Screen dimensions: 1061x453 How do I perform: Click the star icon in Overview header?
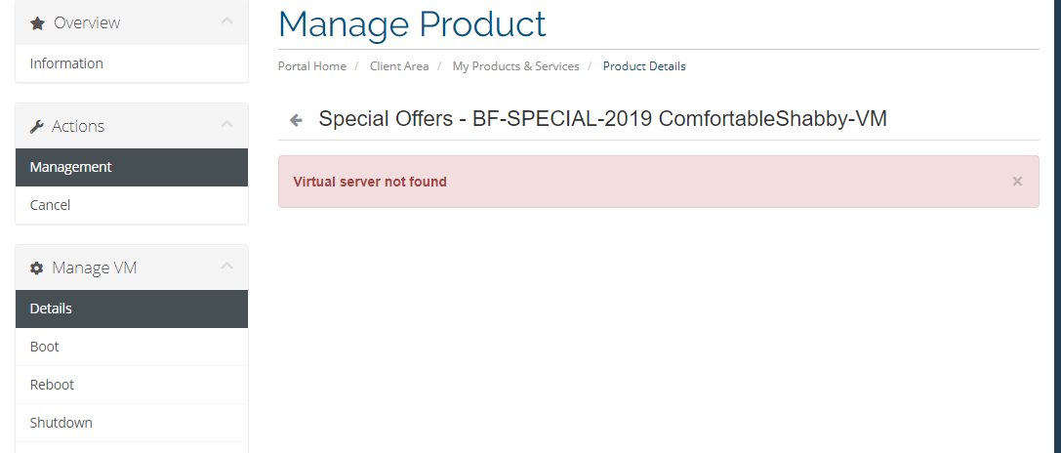click(37, 22)
